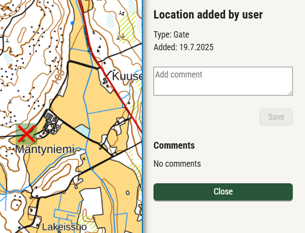Click the Mäntyniemi place label
This screenshot has height=233, width=305.
(x=45, y=150)
